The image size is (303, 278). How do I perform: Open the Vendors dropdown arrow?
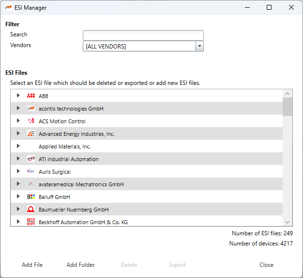(x=199, y=46)
